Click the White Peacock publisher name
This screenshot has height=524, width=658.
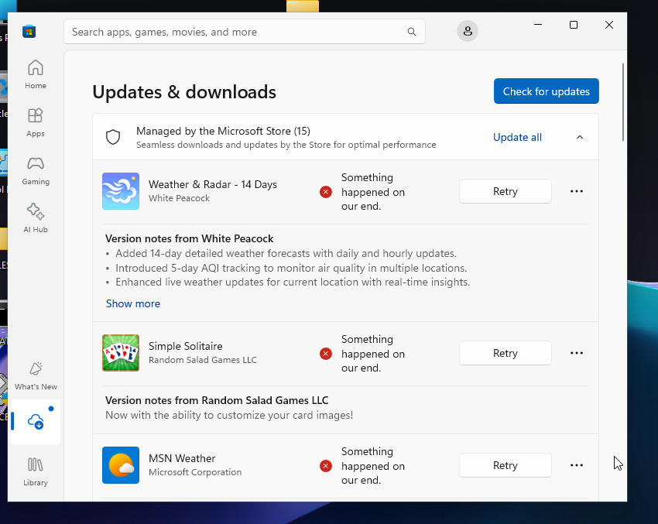pos(179,198)
